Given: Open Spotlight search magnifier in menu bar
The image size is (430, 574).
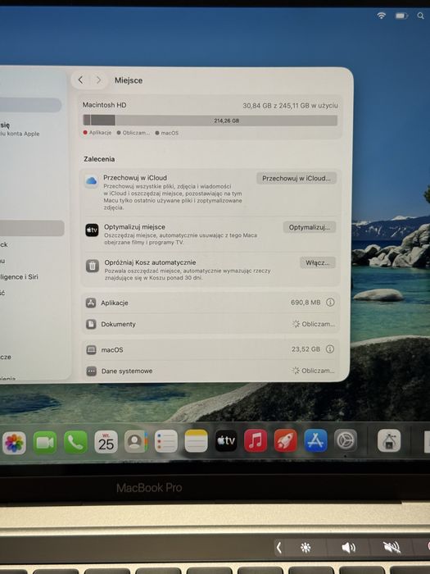Looking at the screenshot, I should pyautogui.click(x=421, y=16).
